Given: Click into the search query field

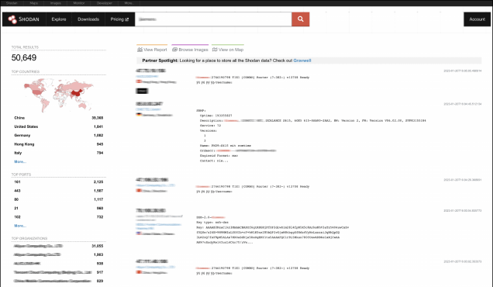Looking at the screenshot, I should coord(213,19).
